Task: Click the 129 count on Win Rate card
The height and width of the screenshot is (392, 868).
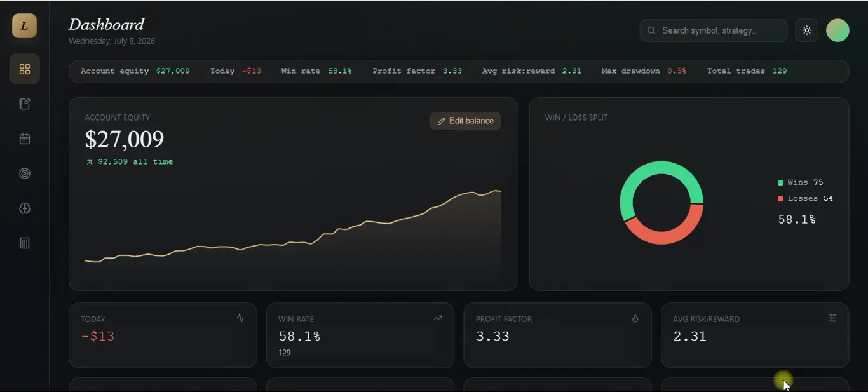Action: (x=285, y=353)
